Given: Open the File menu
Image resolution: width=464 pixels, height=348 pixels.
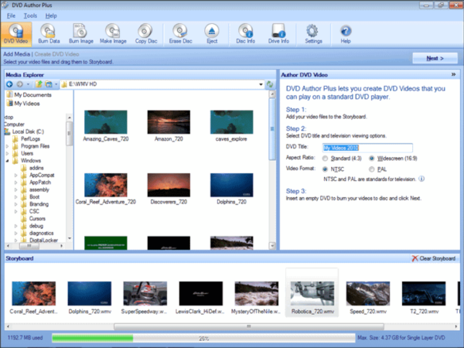Looking at the screenshot, I should point(11,15).
